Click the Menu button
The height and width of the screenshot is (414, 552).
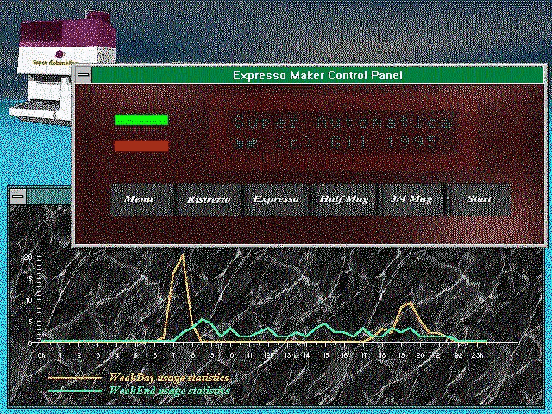point(139,199)
